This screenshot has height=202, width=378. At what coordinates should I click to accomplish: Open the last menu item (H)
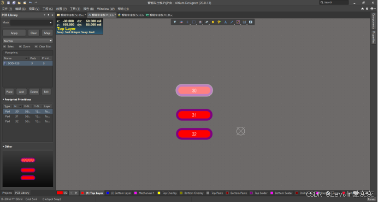coord(123,9)
